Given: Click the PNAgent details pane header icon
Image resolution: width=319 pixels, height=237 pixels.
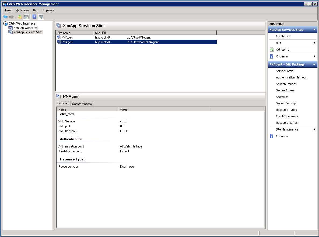Looking at the screenshot, I should 59,96.
